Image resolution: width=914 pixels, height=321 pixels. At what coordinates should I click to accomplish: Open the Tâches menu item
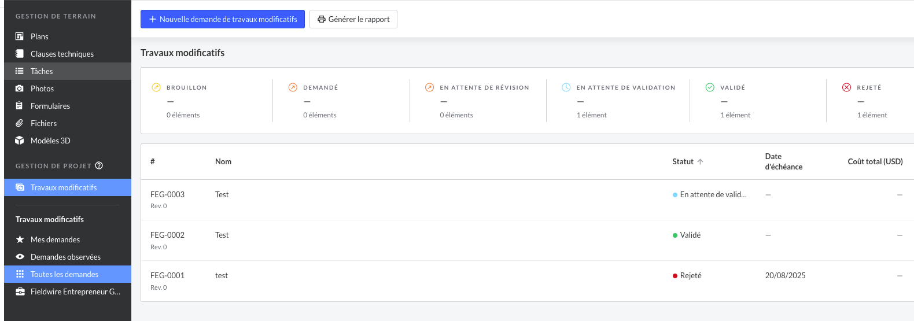42,71
